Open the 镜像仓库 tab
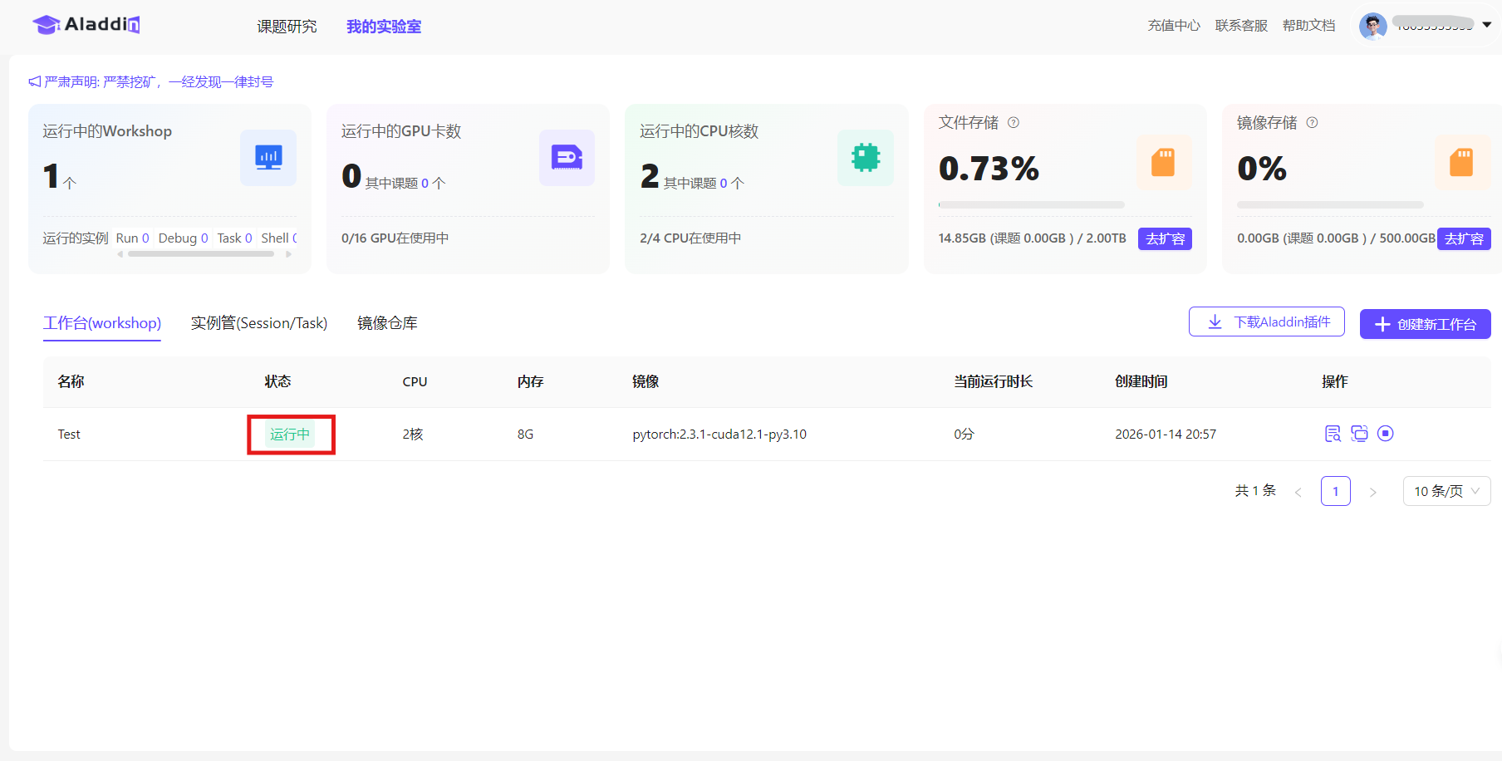This screenshot has height=761, width=1502. tap(387, 323)
